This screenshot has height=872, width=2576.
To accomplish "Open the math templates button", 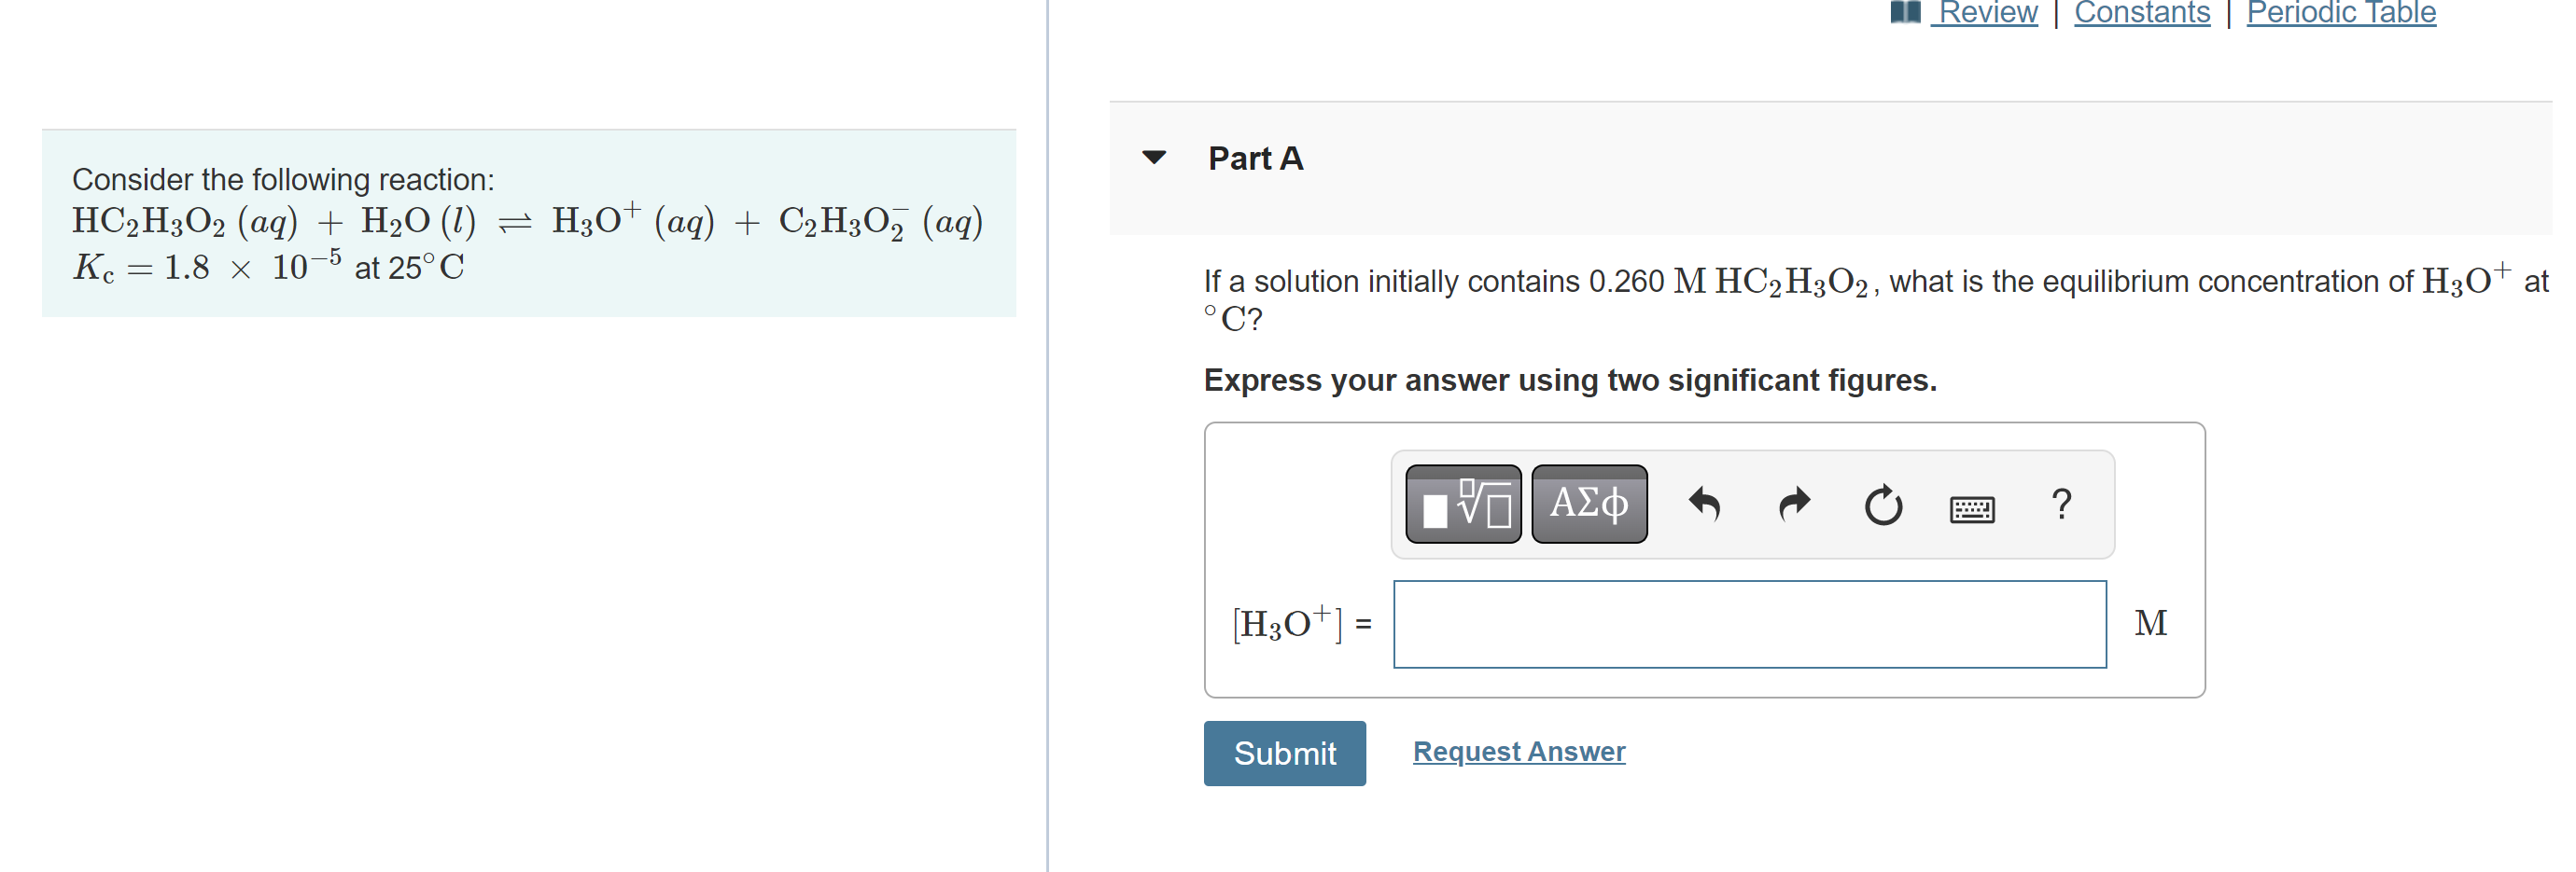I will [1462, 505].
